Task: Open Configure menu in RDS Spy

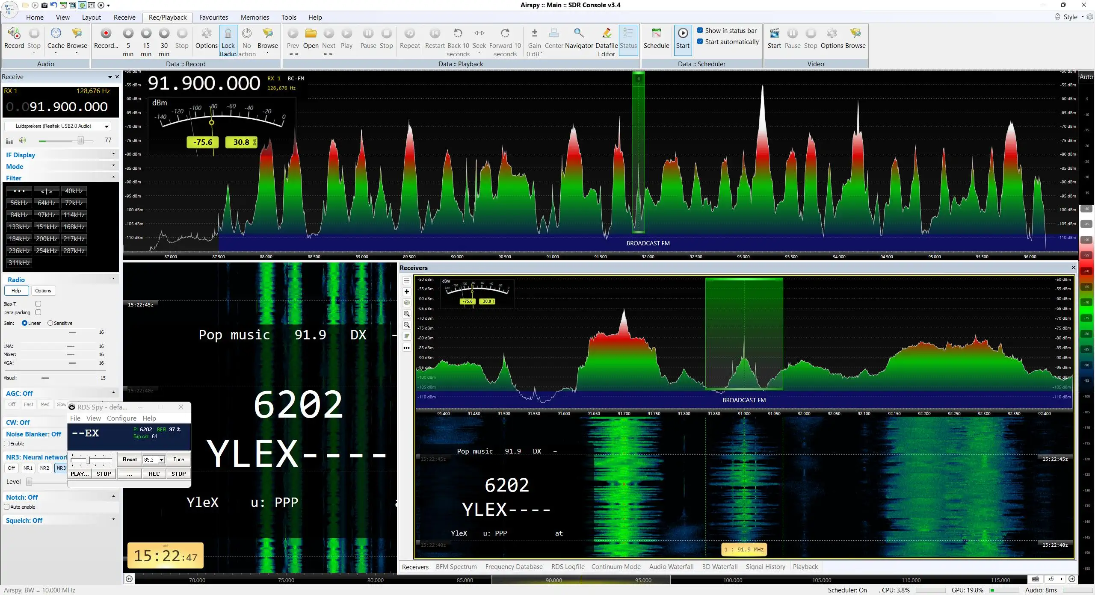Action: (121, 418)
